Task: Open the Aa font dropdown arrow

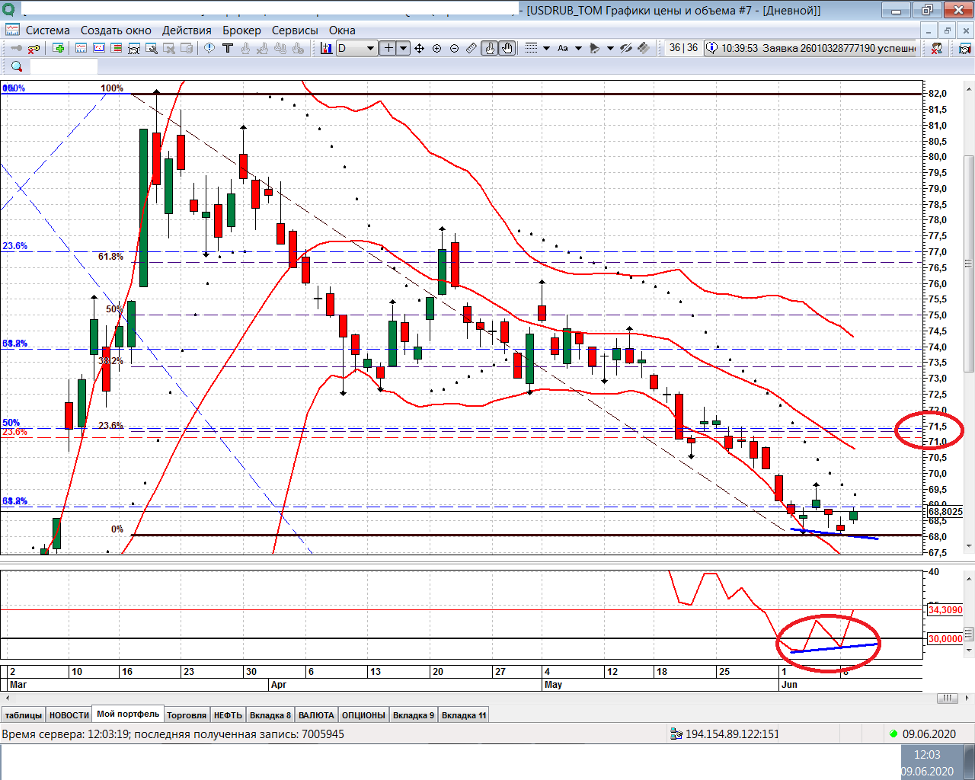Action: pos(578,48)
